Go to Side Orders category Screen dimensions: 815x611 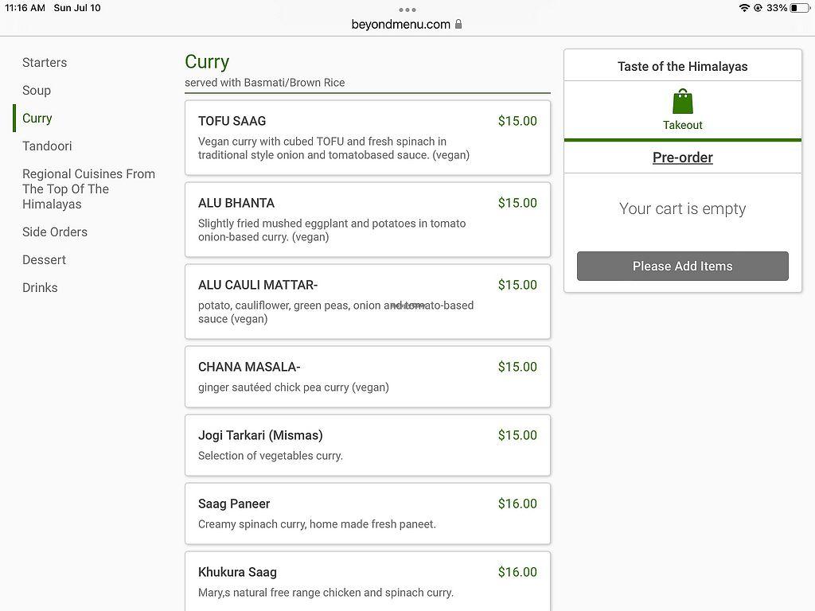point(55,232)
